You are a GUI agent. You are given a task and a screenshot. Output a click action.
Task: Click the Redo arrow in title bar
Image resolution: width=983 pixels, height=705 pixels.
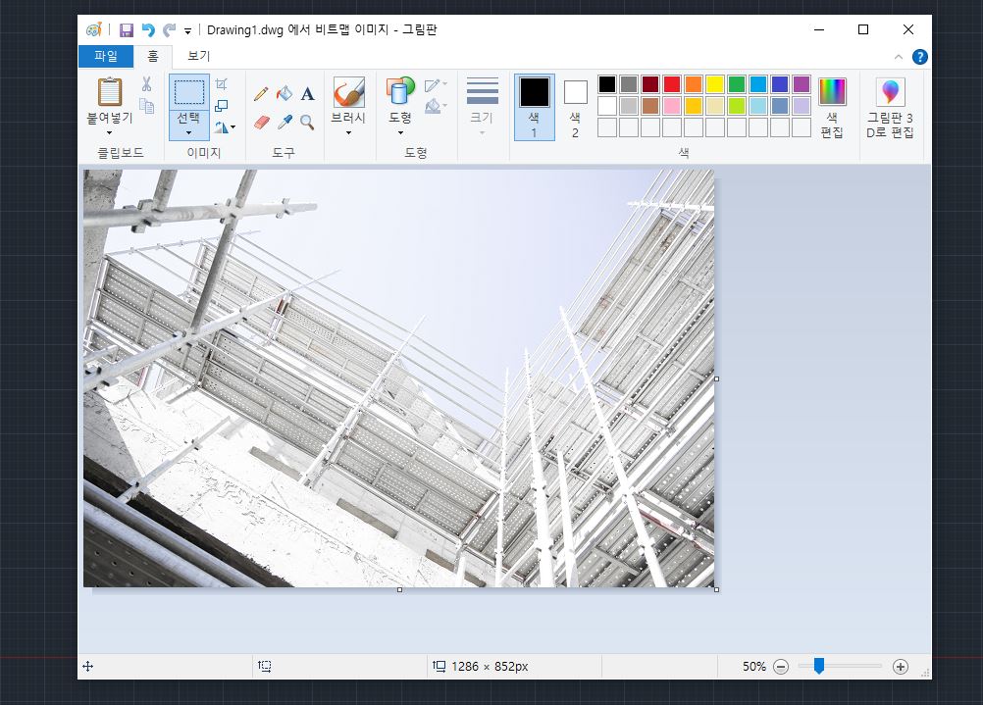coord(170,30)
